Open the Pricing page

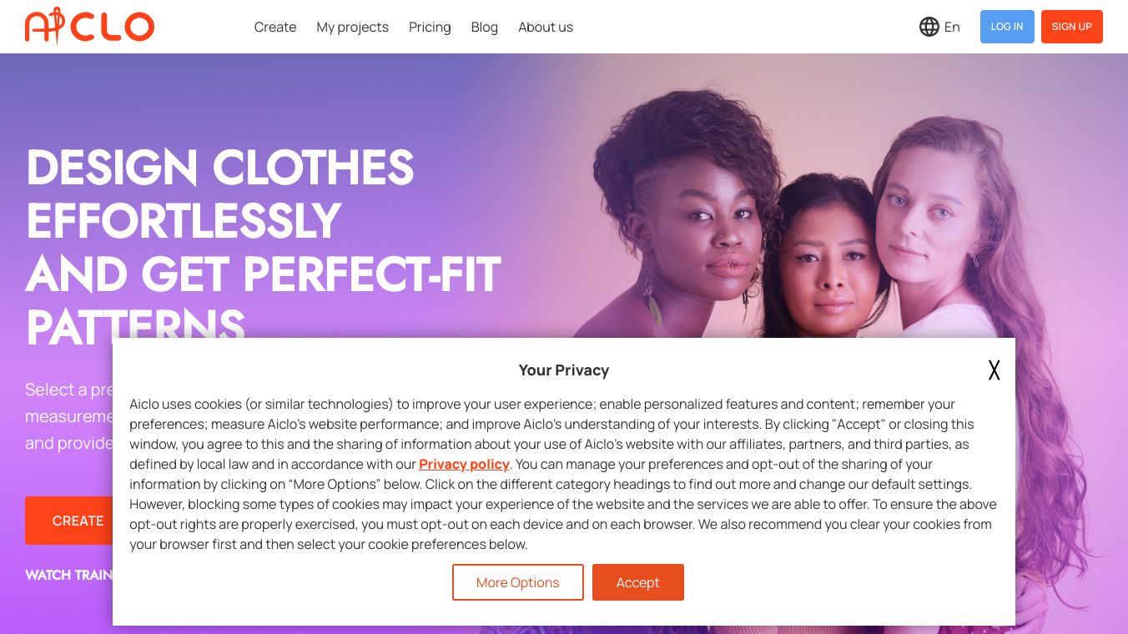(430, 27)
